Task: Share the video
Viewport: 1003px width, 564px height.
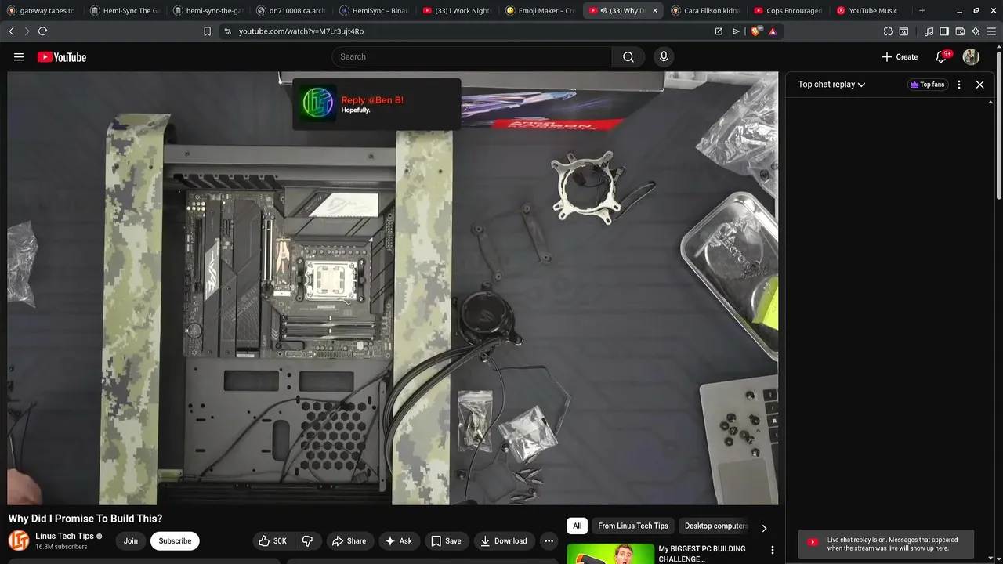Action: 349,540
